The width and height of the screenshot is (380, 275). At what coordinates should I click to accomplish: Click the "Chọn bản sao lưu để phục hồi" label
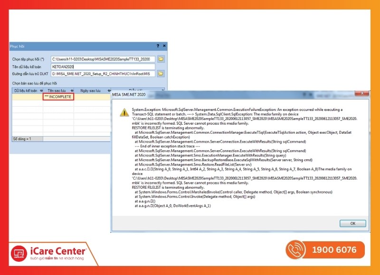click(x=35, y=83)
